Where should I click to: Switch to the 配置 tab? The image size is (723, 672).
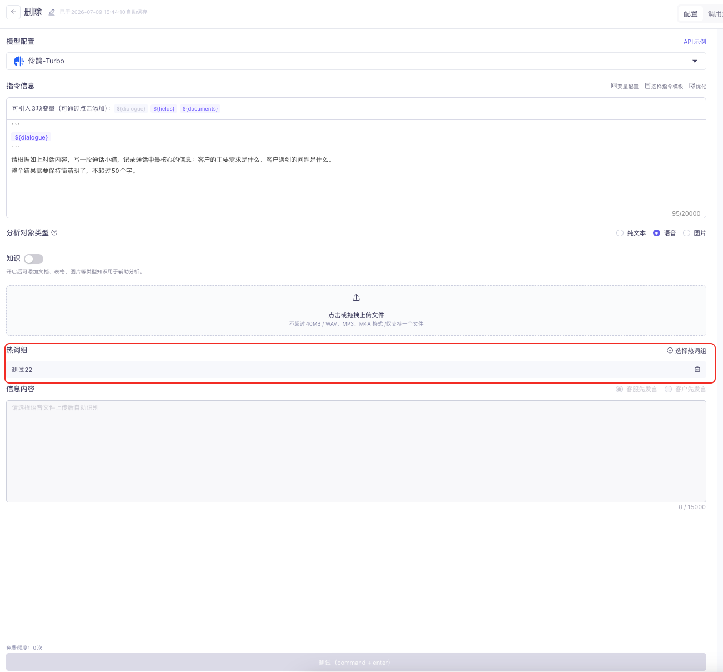point(691,14)
